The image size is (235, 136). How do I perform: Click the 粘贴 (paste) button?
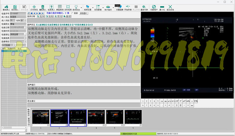50,17
